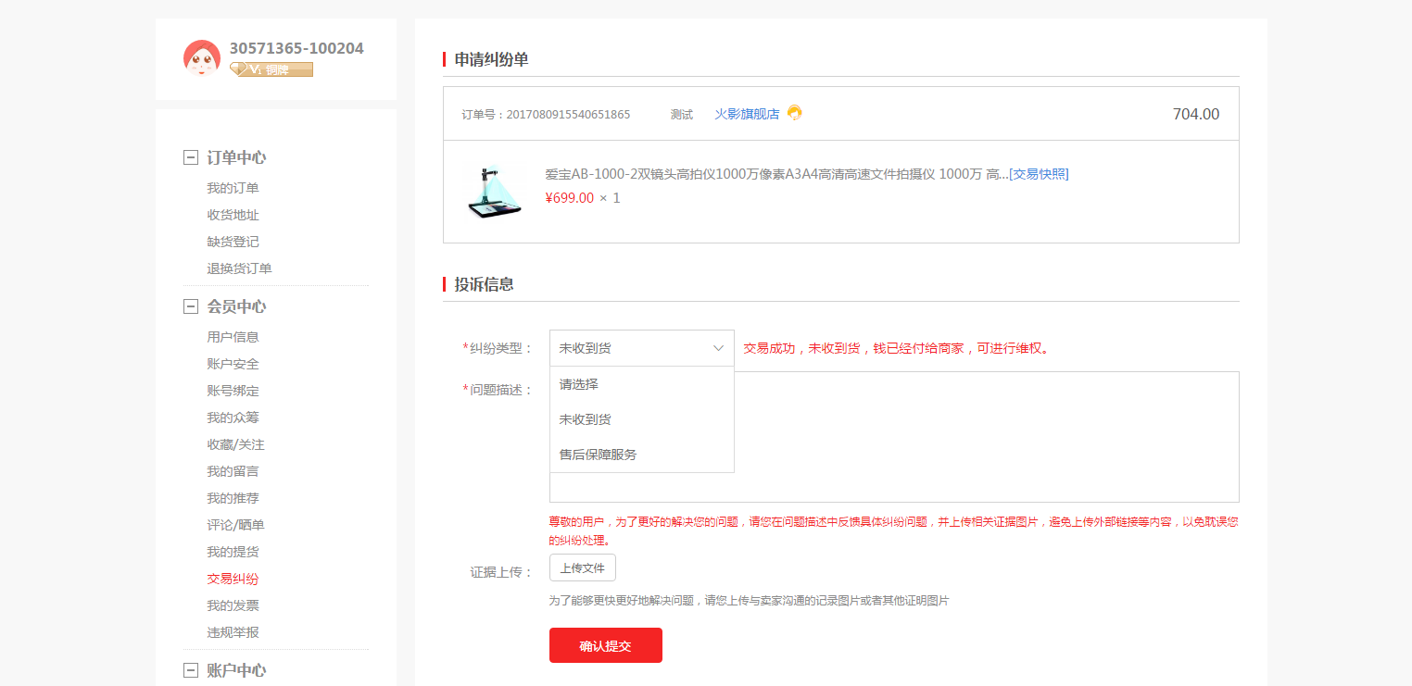Open 收藏/关注 page
The height and width of the screenshot is (686, 1412).
pos(235,444)
